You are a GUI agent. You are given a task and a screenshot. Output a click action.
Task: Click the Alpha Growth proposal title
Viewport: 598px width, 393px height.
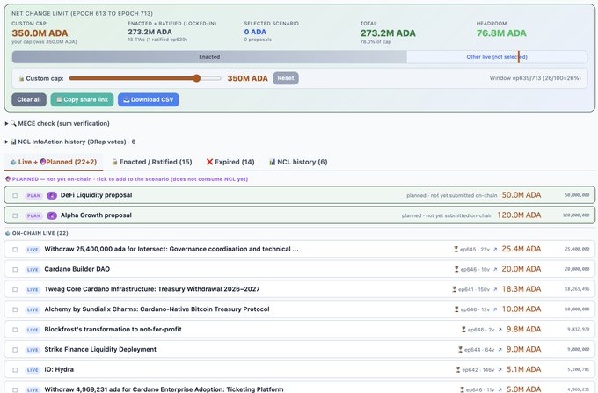[96, 215]
